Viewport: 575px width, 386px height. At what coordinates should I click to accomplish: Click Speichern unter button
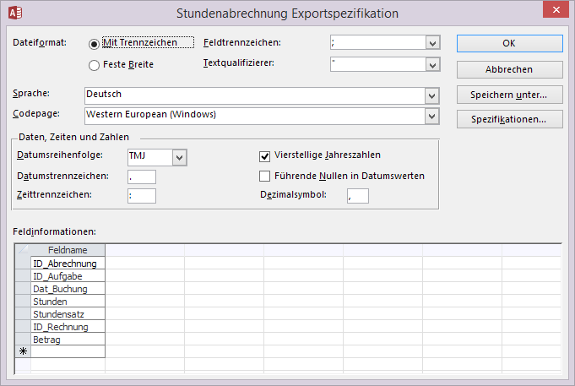click(x=507, y=95)
